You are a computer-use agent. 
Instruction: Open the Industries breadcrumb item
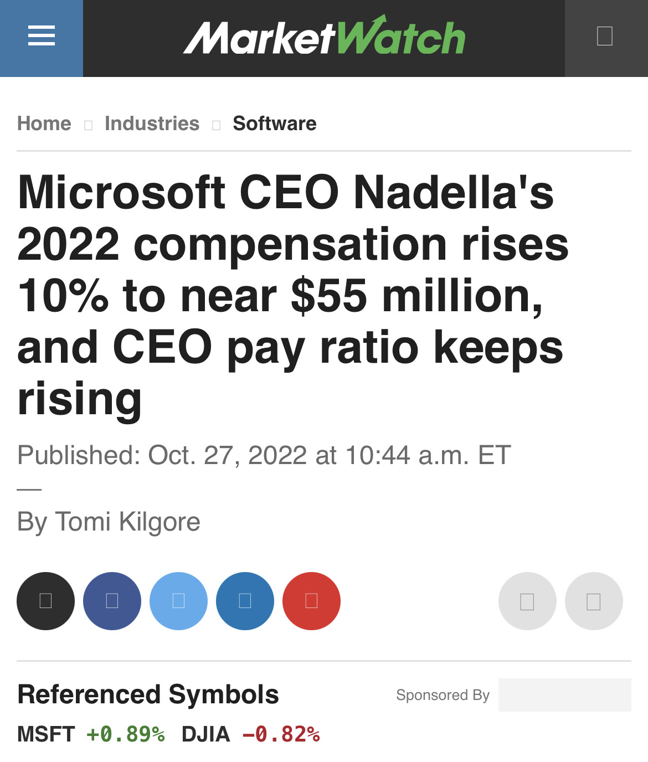pos(152,123)
